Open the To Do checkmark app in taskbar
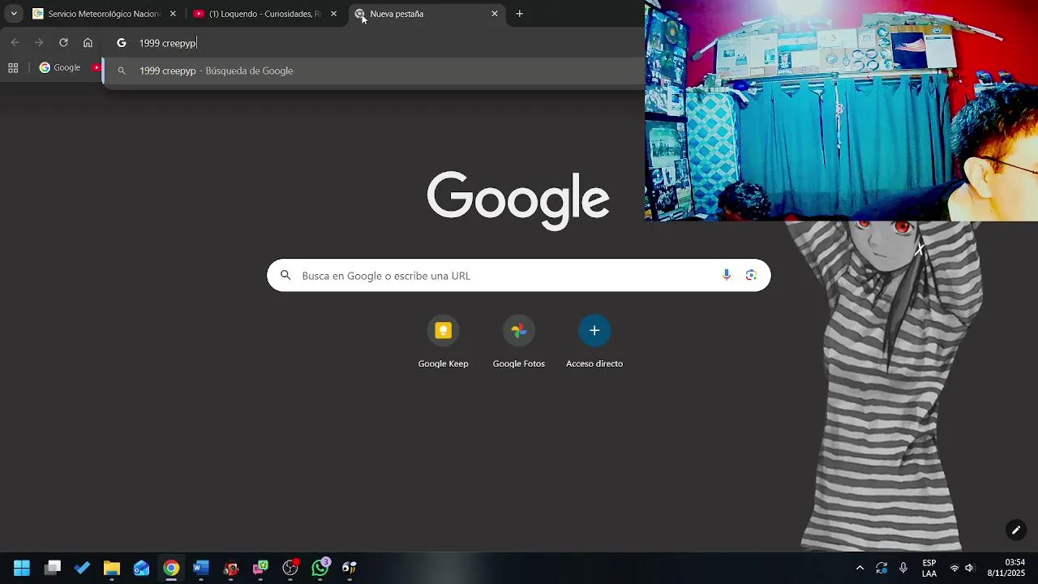 [x=82, y=568]
